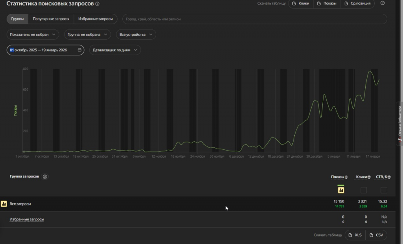Open the calendar icon in the date range field

tap(79, 50)
